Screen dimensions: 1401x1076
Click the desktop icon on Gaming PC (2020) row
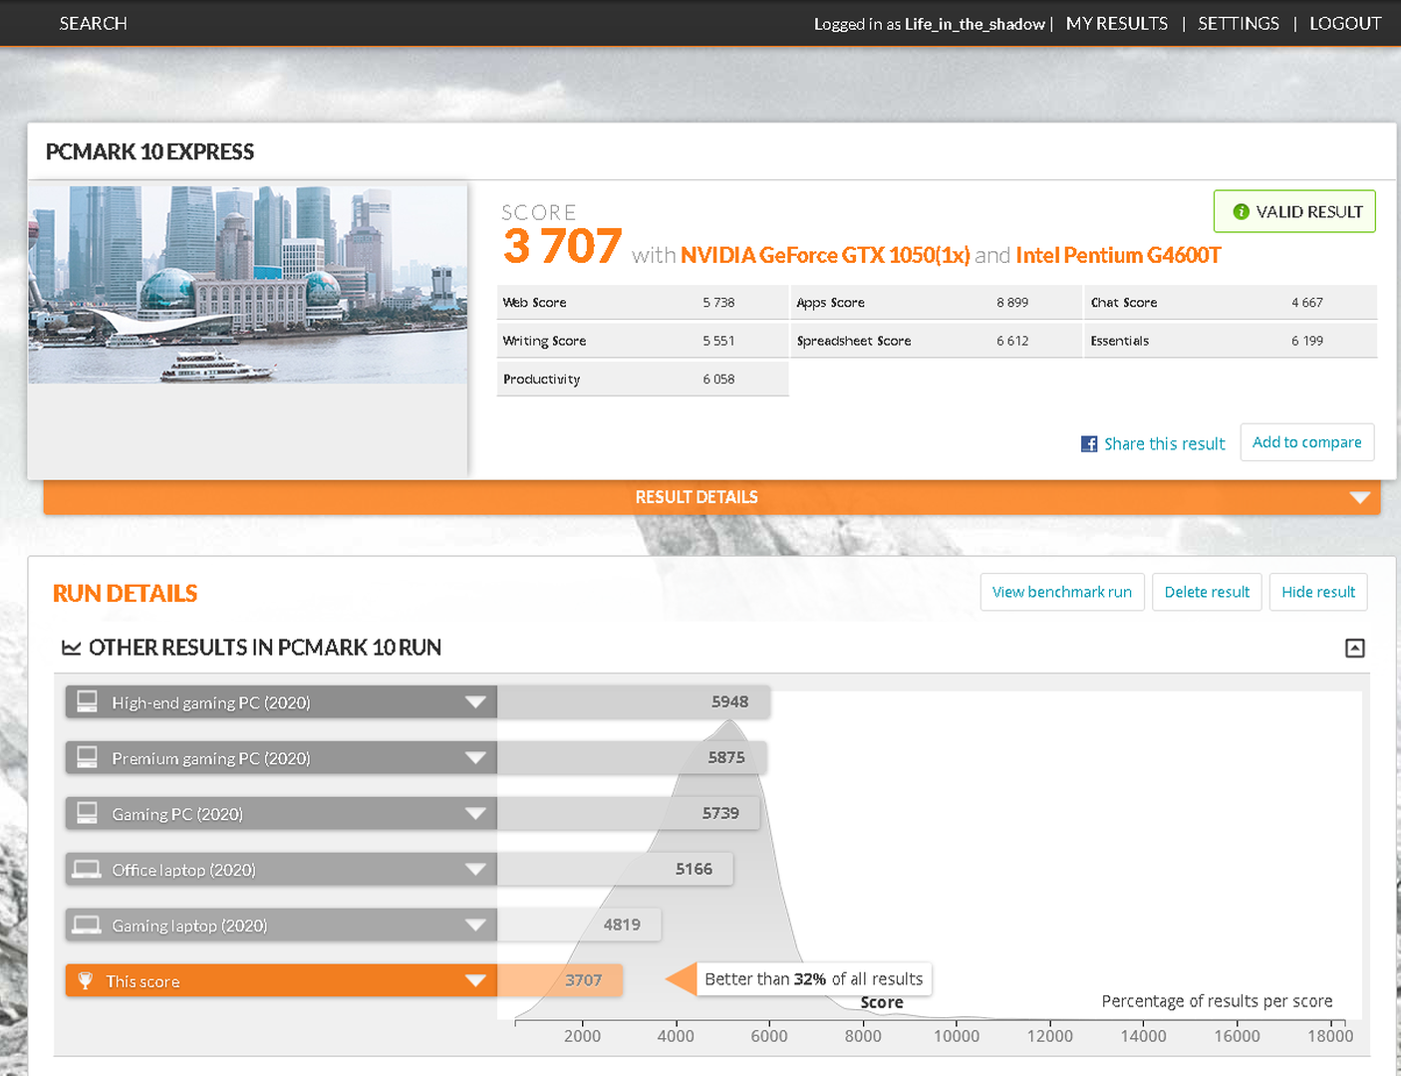88,813
